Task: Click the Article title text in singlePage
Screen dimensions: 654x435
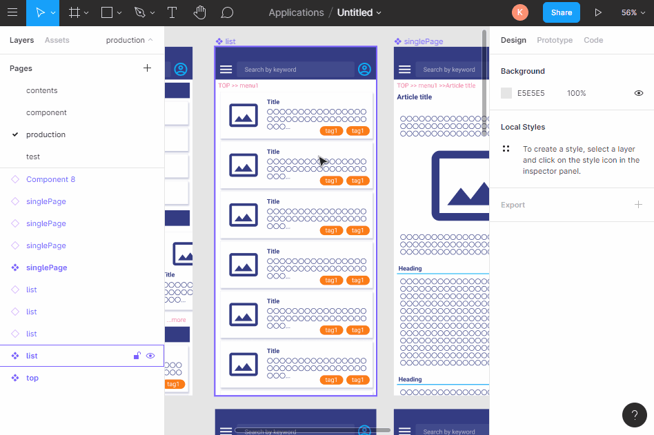Action: pos(414,97)
